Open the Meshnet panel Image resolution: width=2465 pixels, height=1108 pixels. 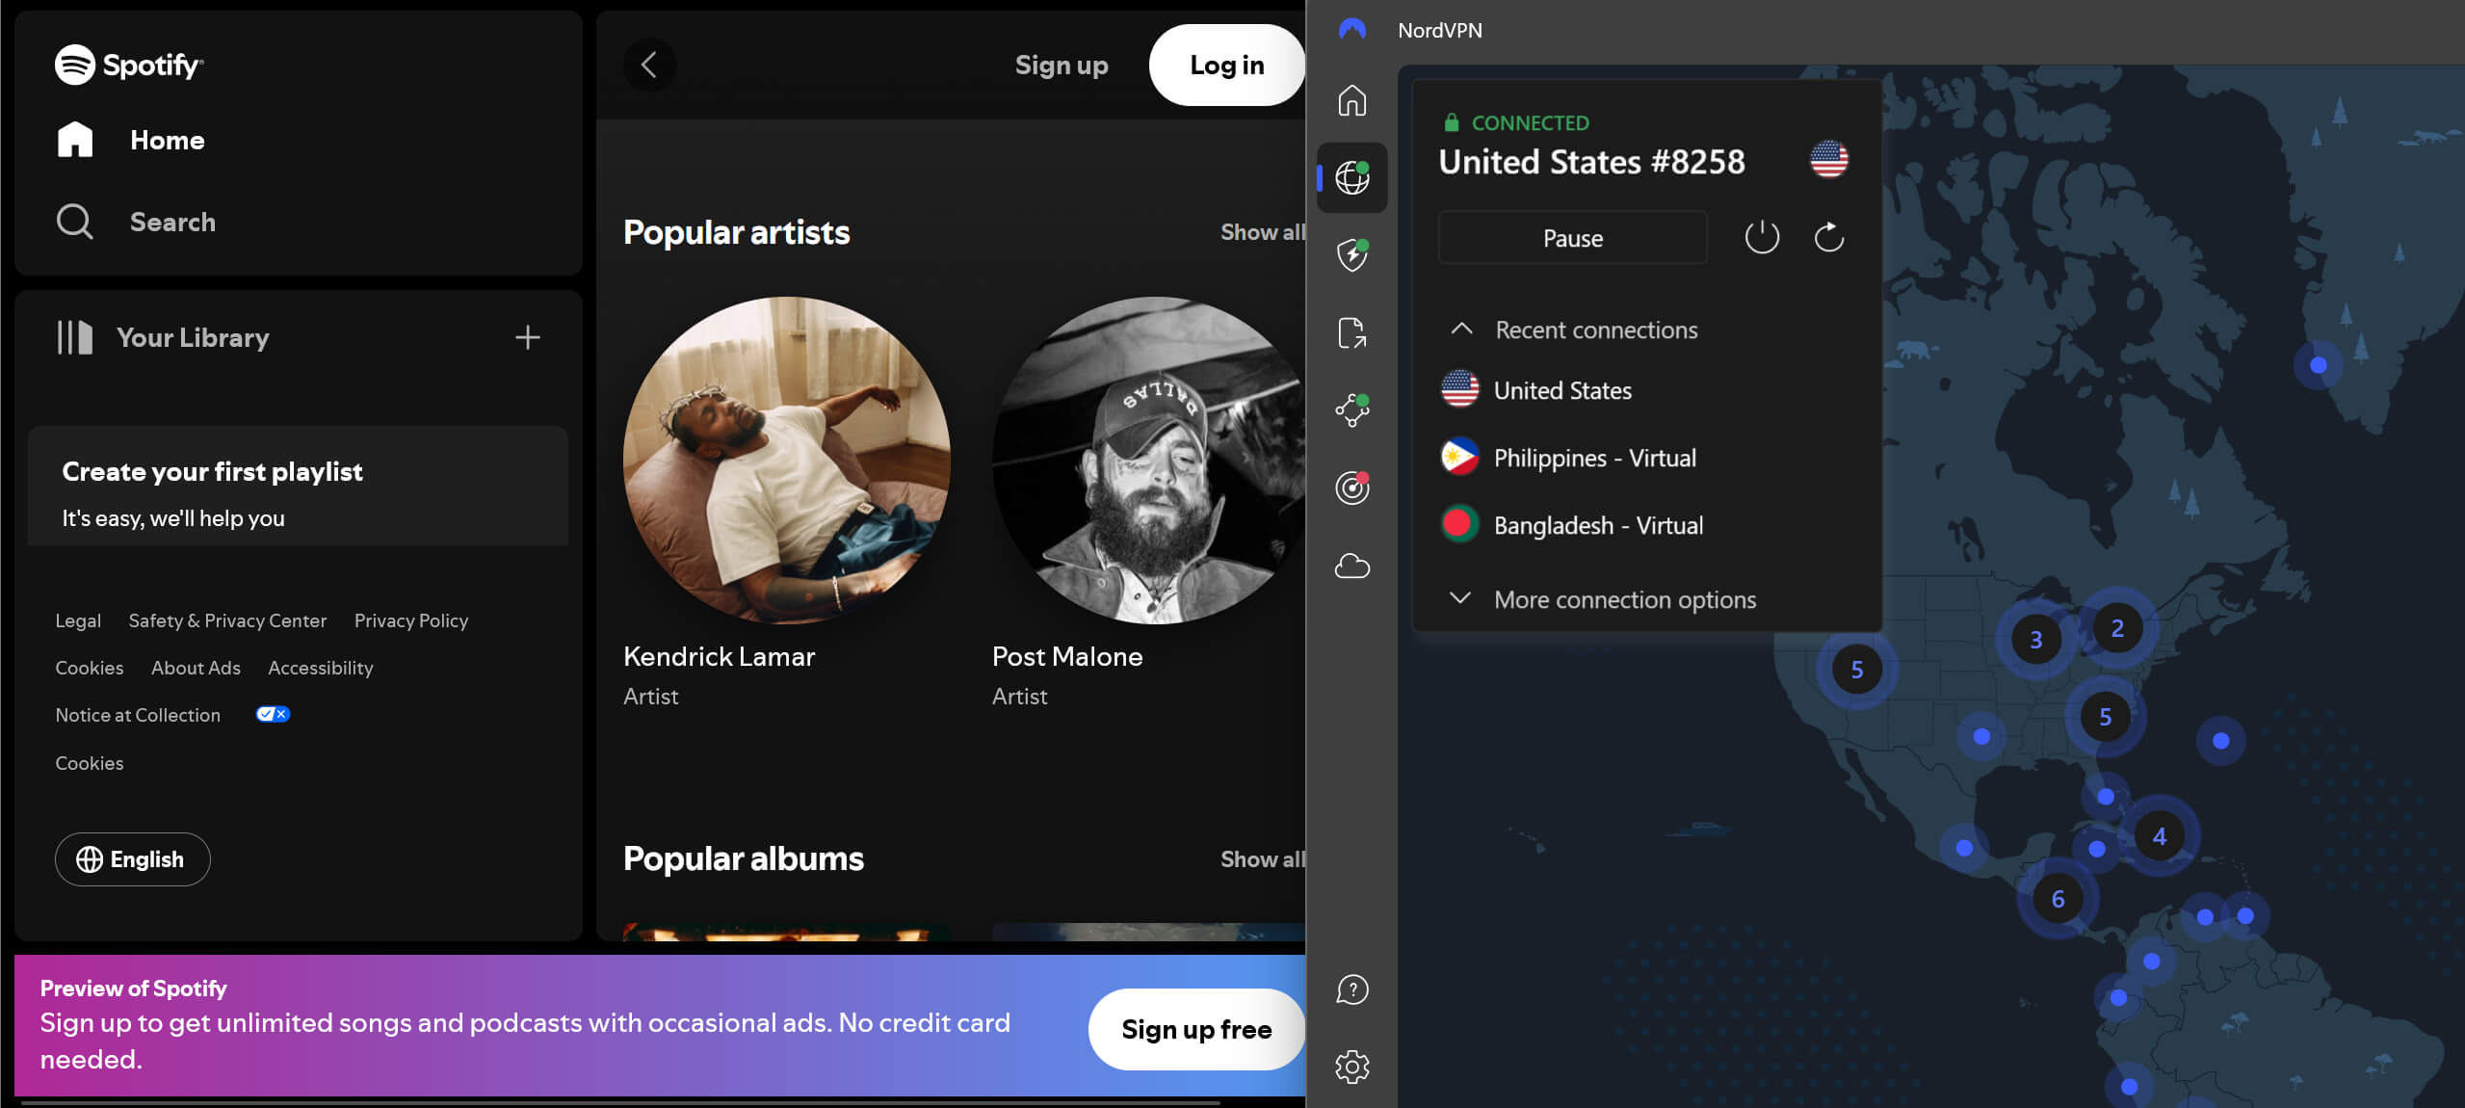pos(1352,409)
